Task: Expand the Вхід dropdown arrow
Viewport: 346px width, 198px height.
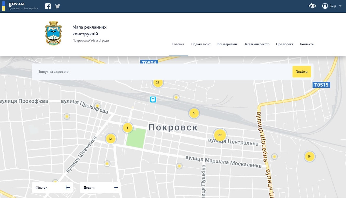Action: click(340, 6)
